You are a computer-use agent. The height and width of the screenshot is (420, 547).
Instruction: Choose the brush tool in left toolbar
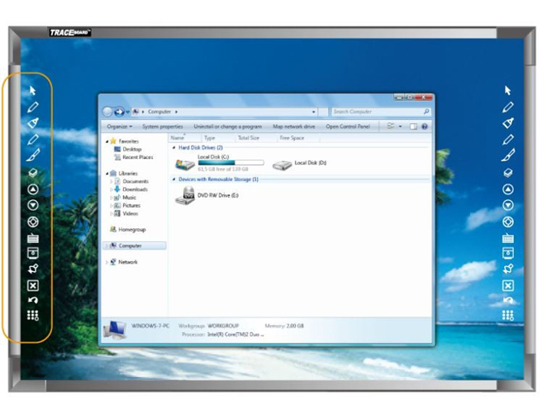(33, 156)
